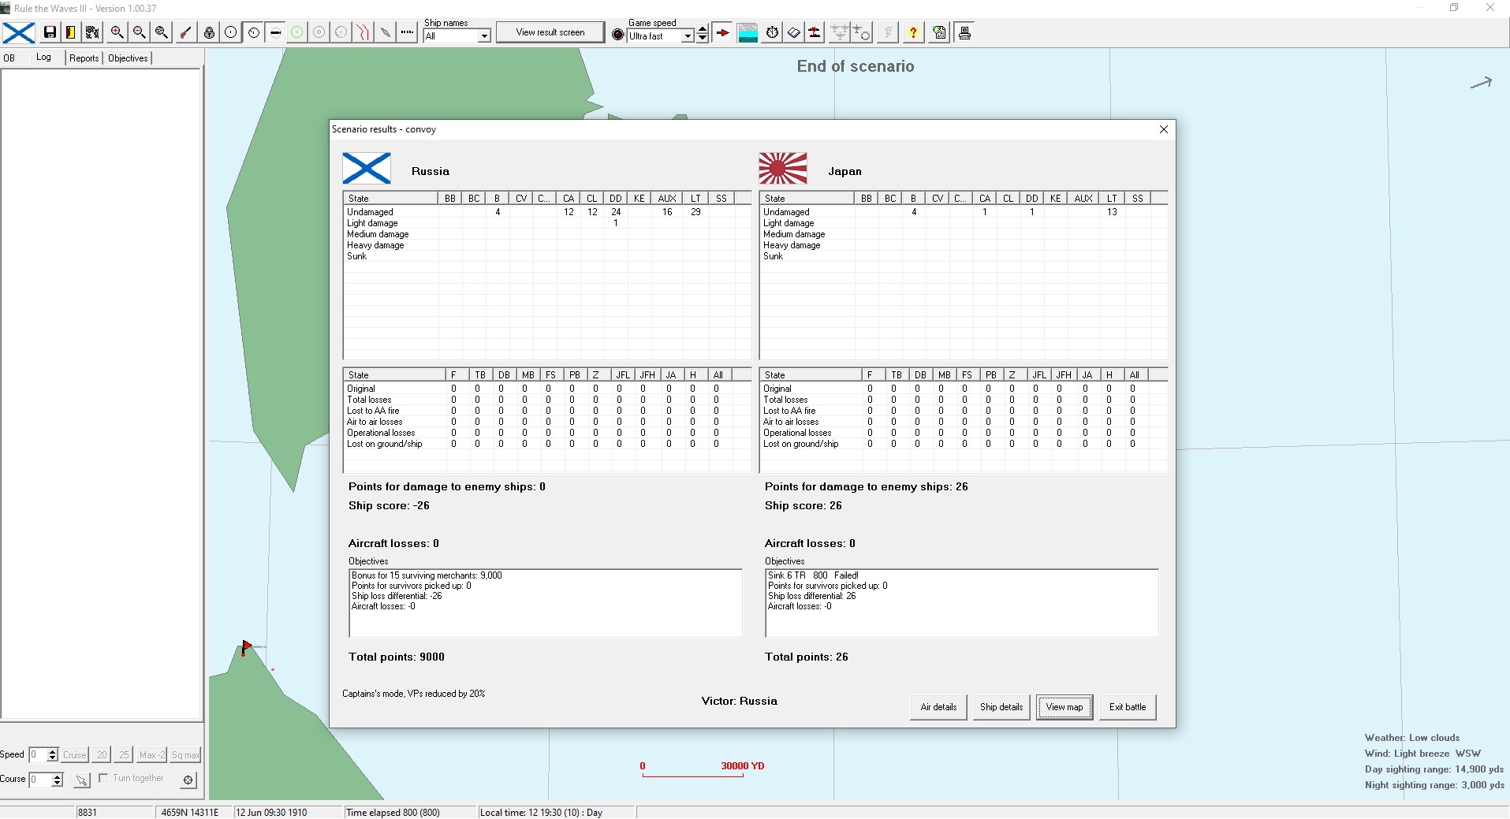Increase the Speed spinner value

coord(53,751)
